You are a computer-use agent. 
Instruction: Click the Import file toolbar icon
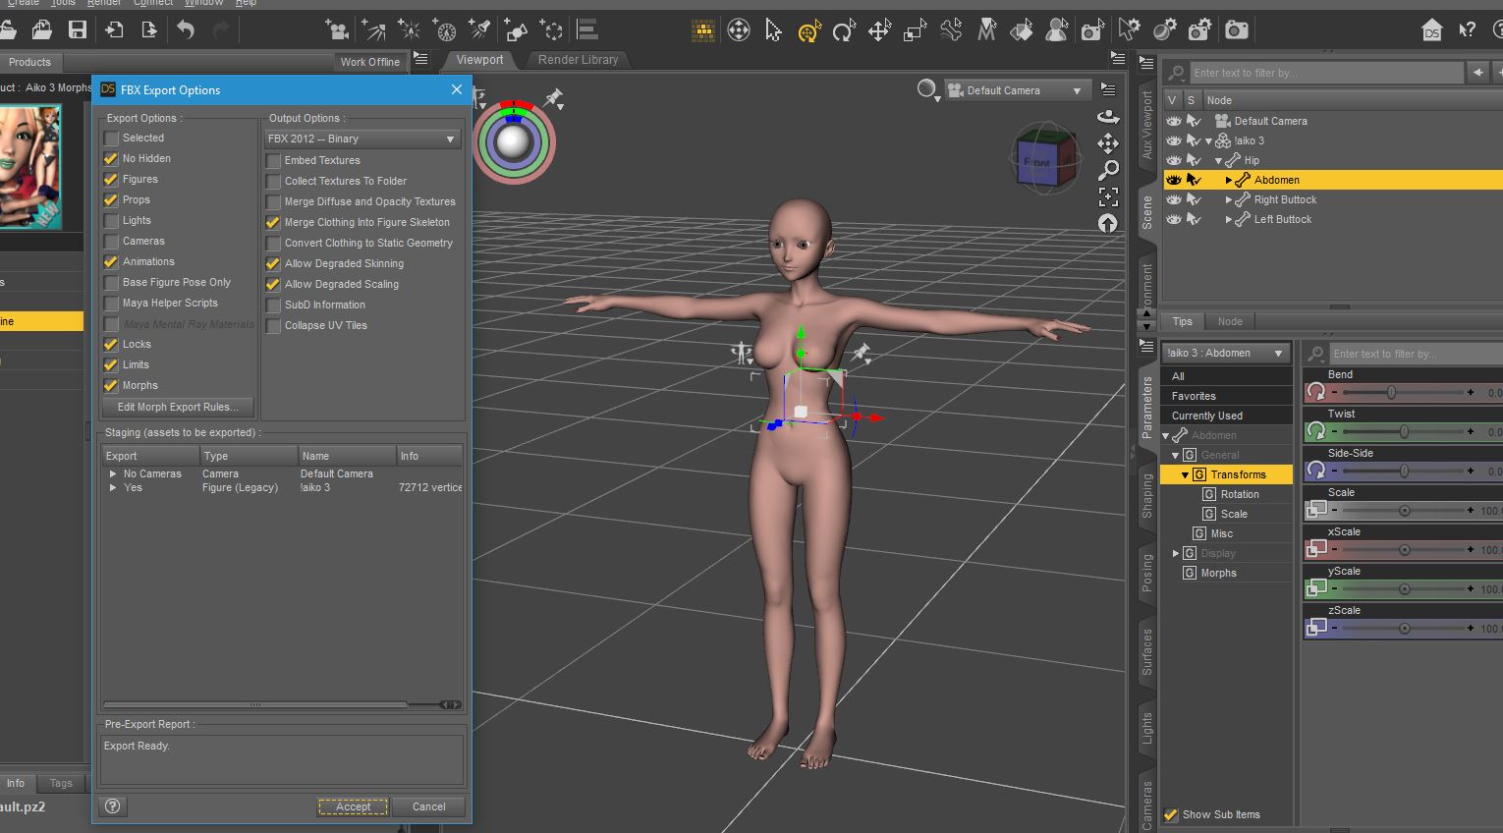click(x=114, y=30)
